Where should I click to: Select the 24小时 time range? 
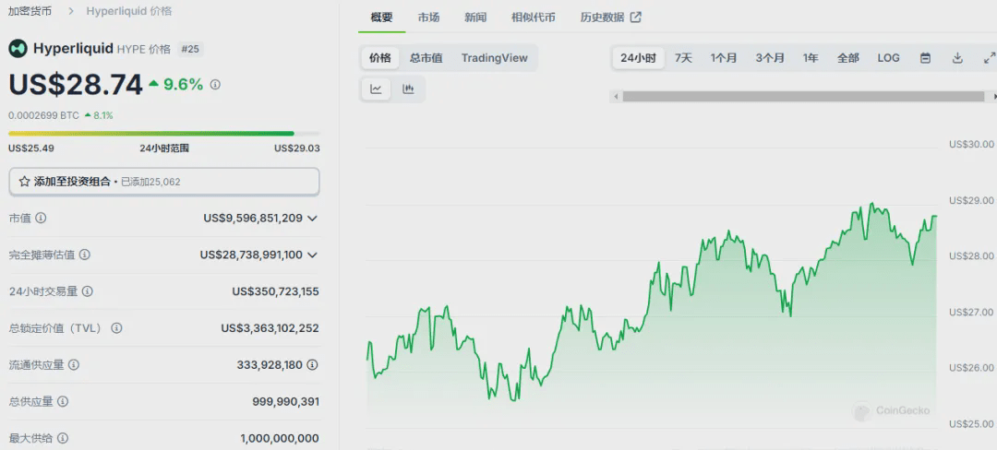pos(639,58)
